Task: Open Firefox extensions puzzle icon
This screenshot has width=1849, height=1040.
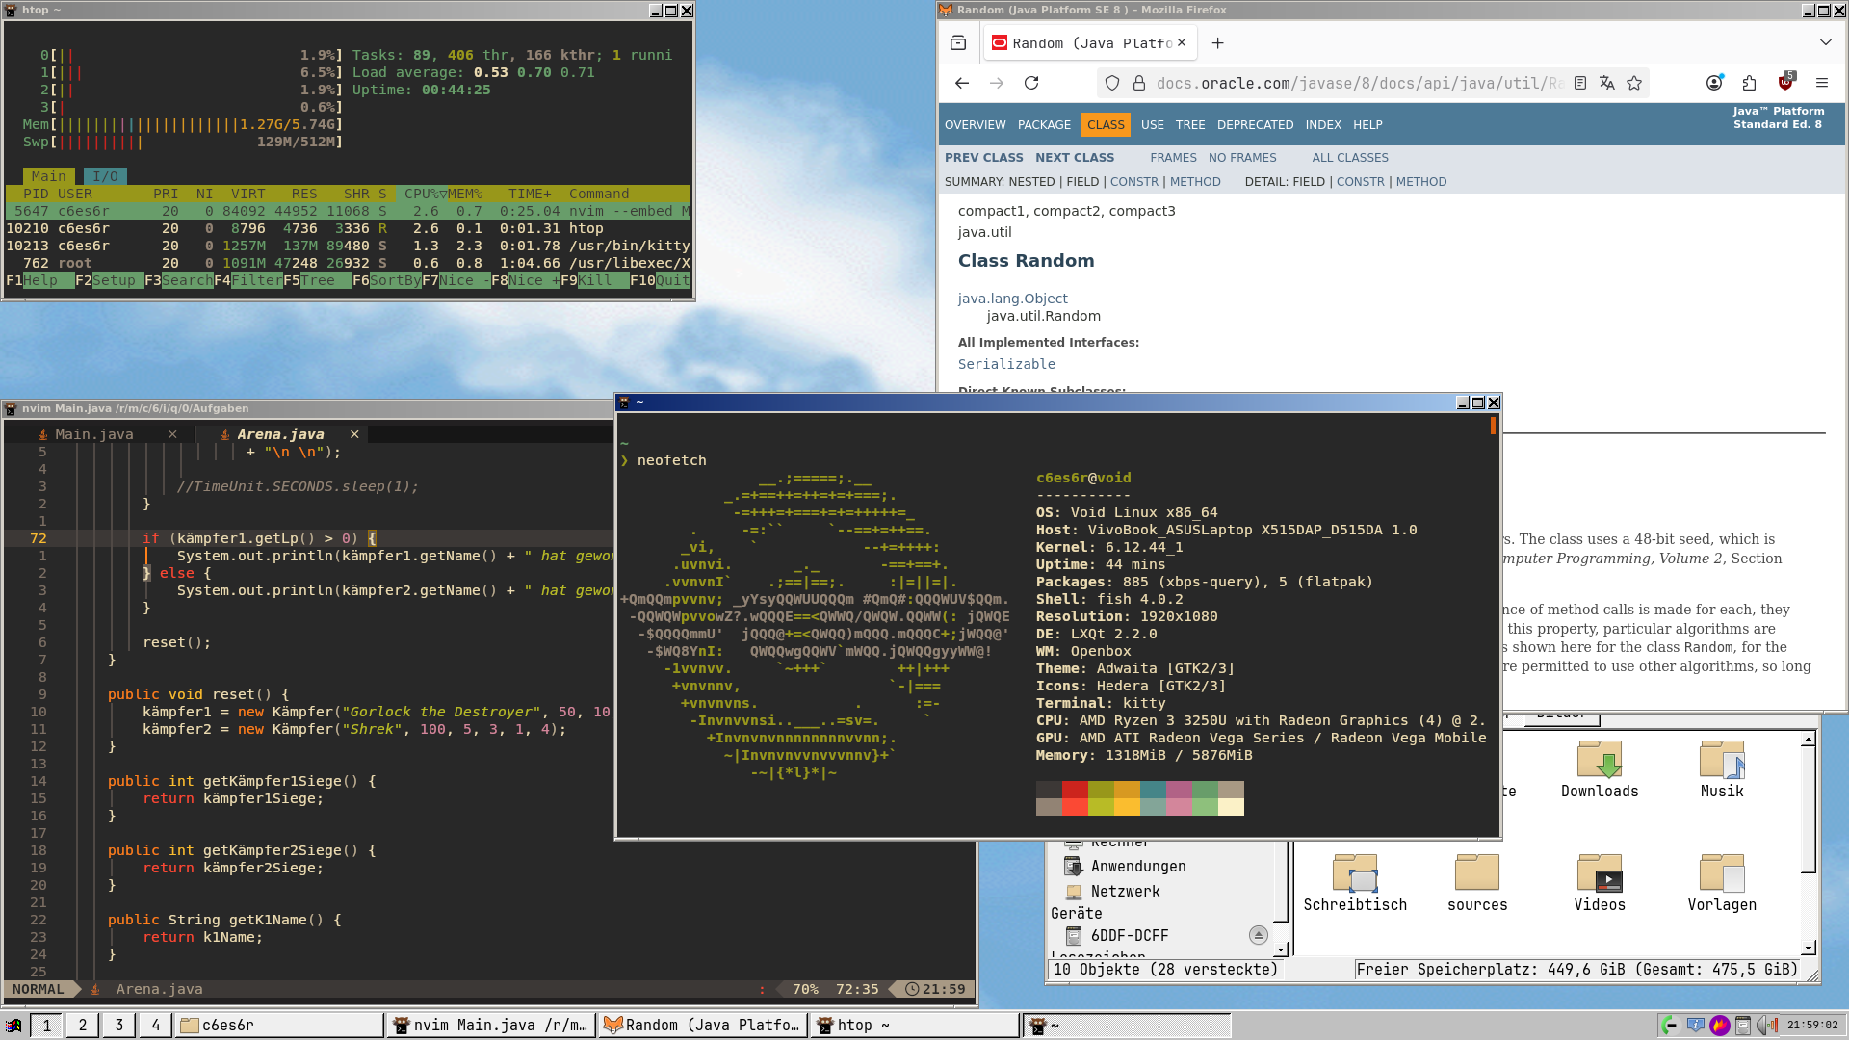Action: point(1750,84)
